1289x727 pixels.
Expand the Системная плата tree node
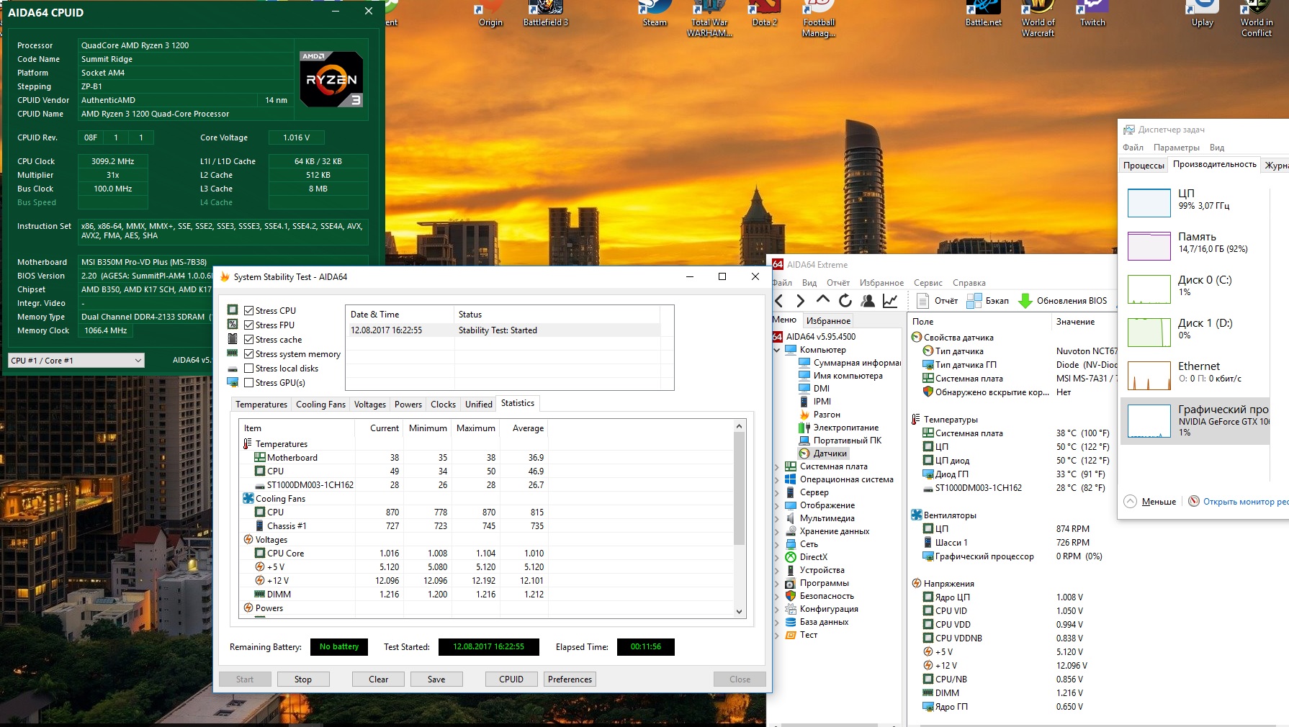click(777, 466)
